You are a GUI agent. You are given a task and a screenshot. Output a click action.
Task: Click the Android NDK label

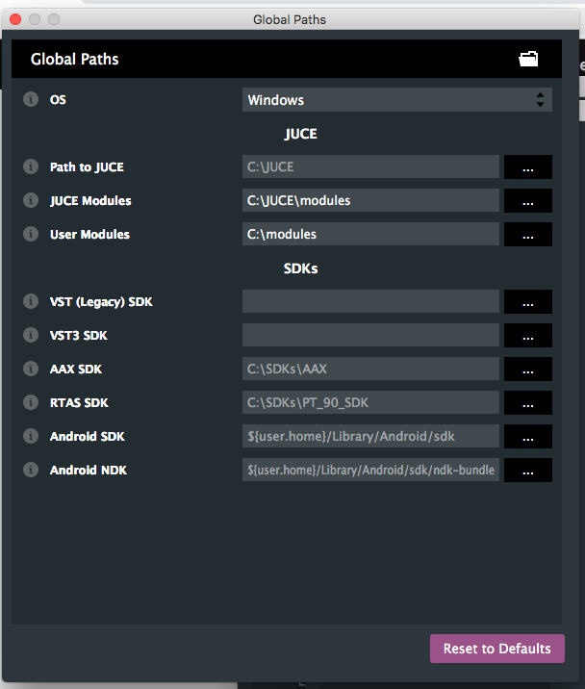(89, 471)
